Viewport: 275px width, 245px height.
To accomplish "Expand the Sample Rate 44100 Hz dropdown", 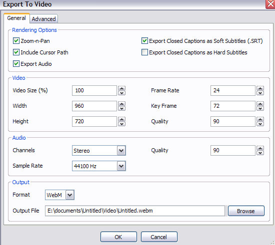I will point(121,166).
